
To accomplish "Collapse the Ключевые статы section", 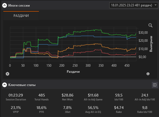I will pyautogui.click(x=5, y=85).
